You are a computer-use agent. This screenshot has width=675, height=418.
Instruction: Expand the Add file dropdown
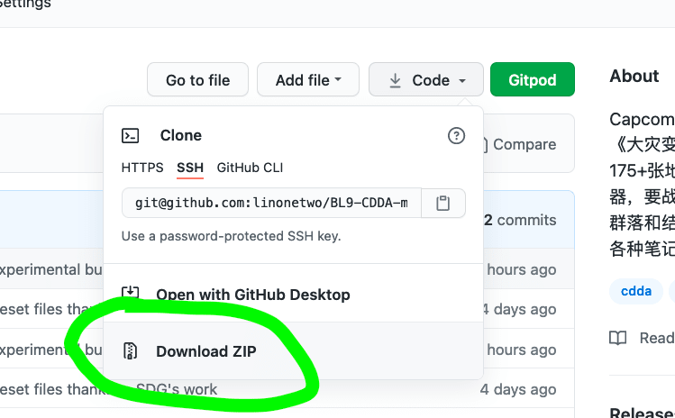[308, 79]
